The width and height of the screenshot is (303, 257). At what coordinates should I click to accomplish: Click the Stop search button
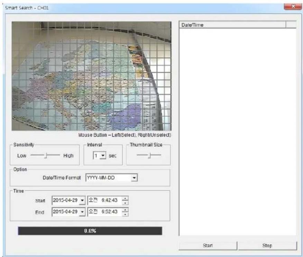click(267, 246)
